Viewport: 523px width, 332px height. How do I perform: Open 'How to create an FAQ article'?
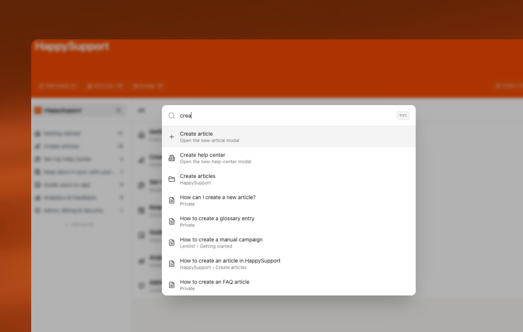coord(288,285)
